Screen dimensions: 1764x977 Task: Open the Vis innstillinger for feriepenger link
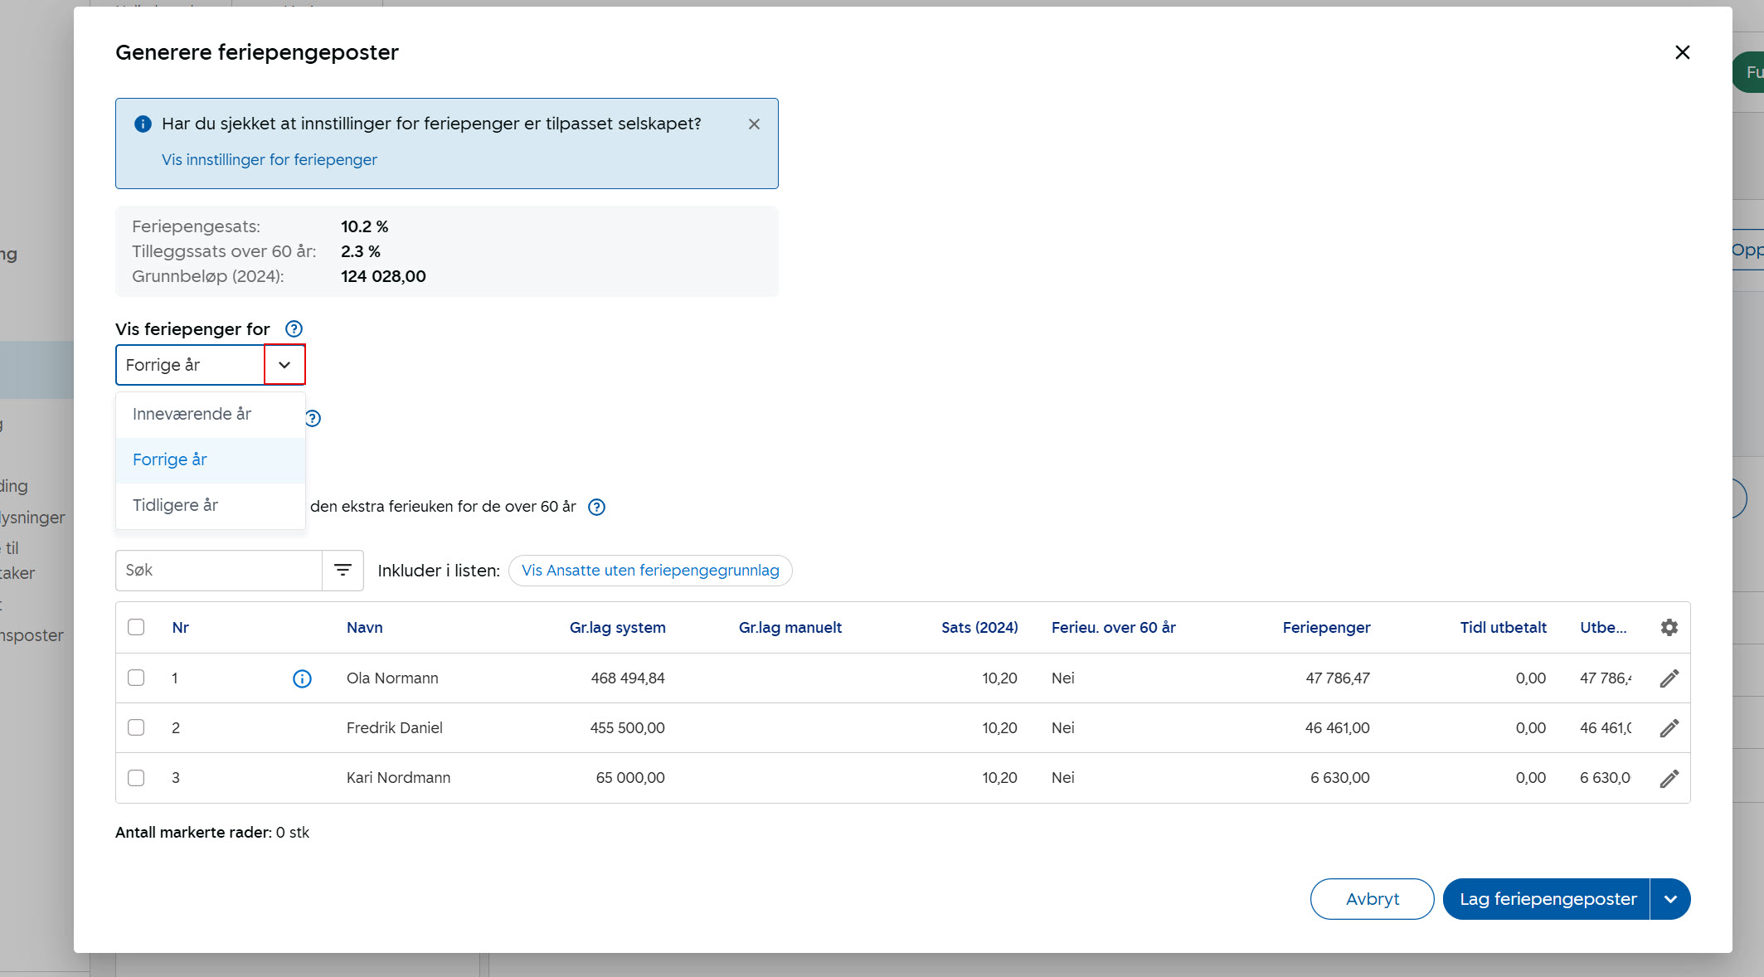click(x=269, y=159)
